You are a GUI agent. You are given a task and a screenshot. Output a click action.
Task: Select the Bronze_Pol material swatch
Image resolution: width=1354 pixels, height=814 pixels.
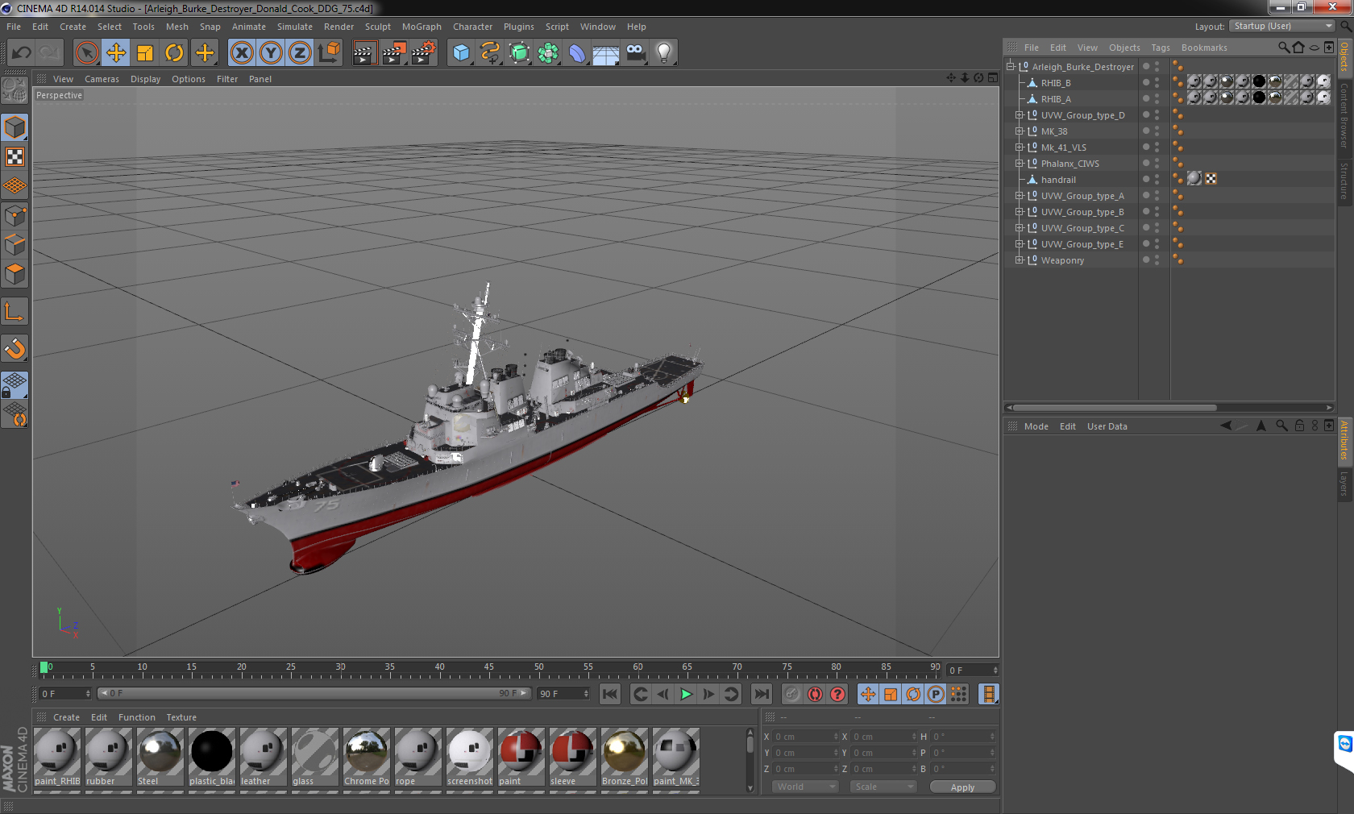pos(625,757)
